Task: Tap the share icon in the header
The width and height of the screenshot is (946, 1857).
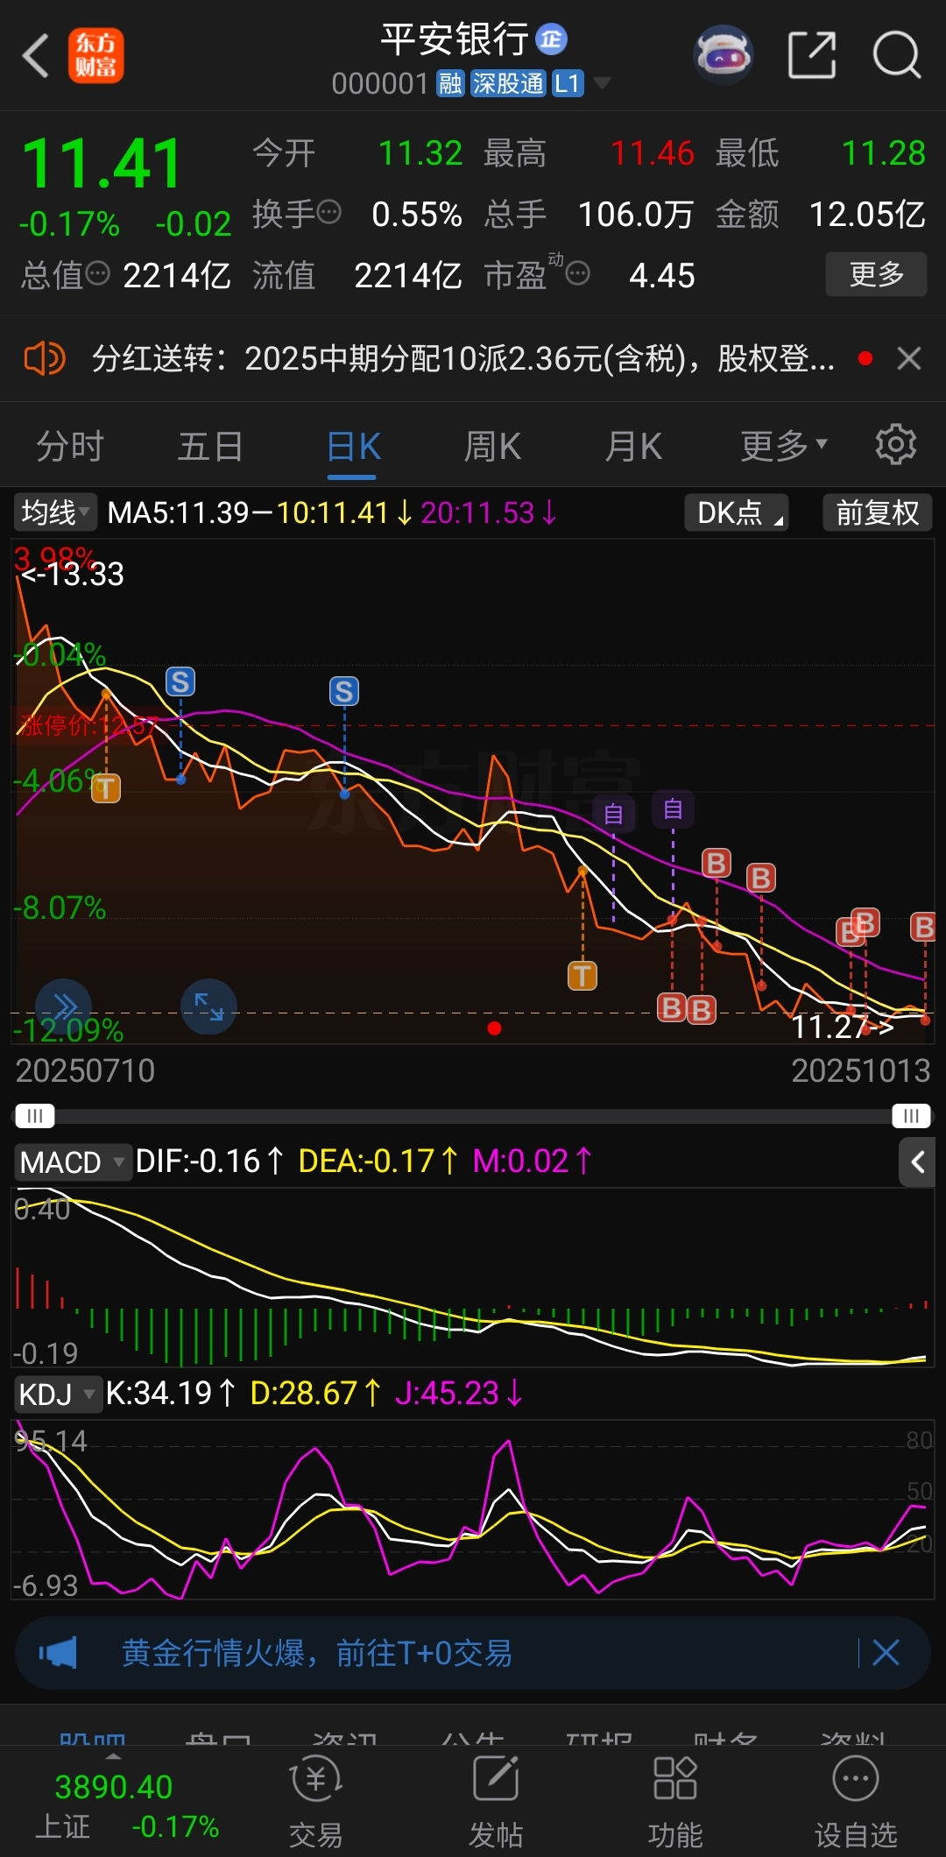Action: tap(812, 55)
